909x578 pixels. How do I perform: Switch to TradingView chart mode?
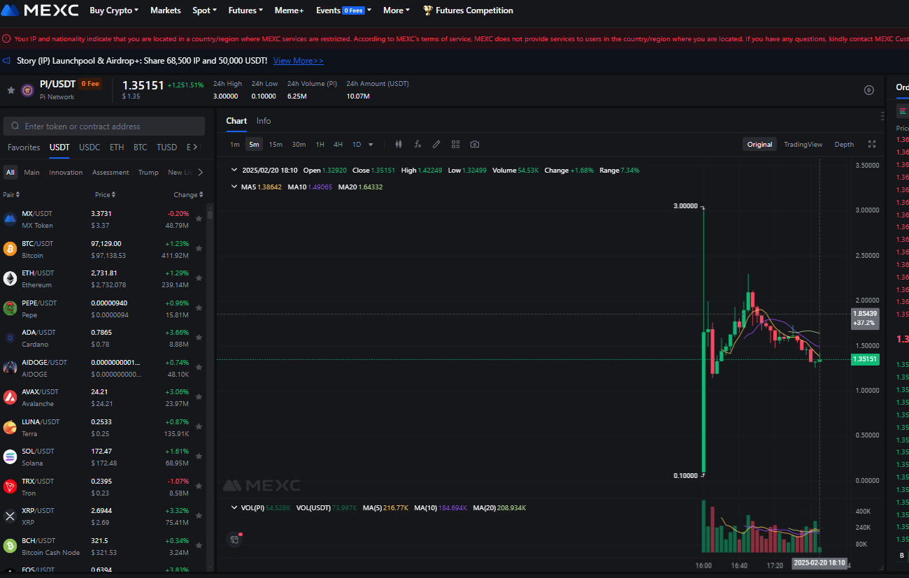tap(803, 145)
